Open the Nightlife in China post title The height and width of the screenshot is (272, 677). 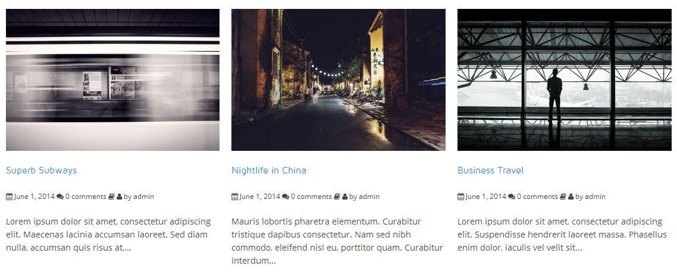pyautogui.click(x=268, y=170)
